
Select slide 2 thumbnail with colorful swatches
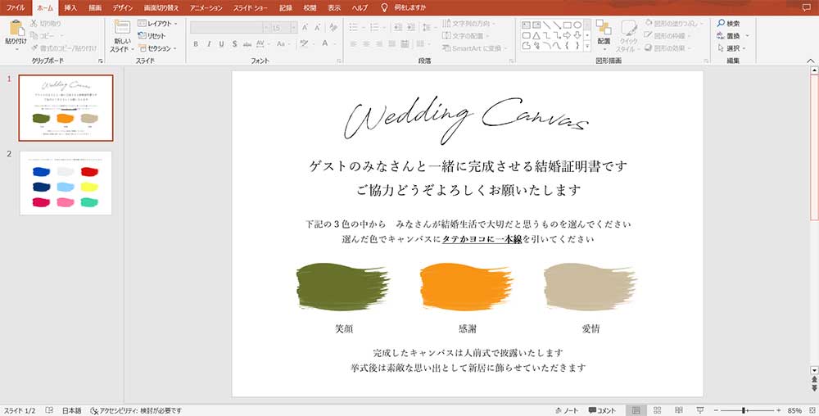66,183
